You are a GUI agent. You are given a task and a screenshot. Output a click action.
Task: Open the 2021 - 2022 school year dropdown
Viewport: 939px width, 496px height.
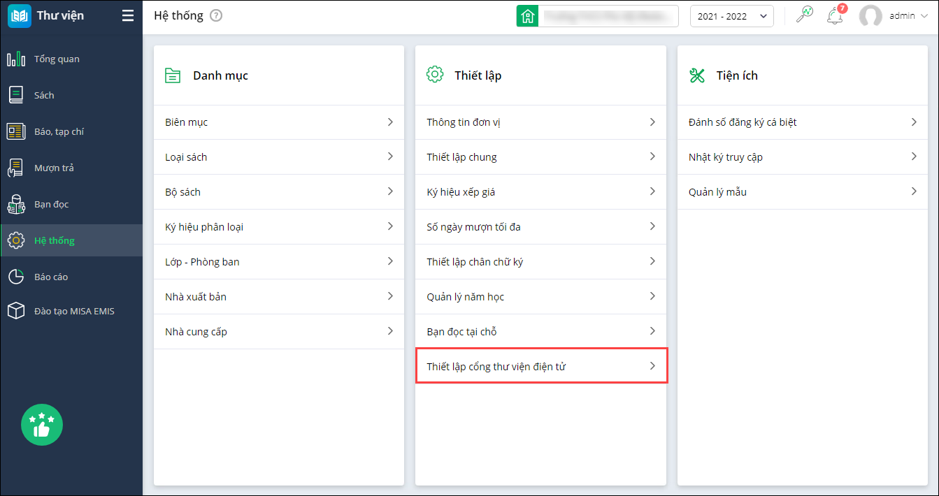[731, 16]
